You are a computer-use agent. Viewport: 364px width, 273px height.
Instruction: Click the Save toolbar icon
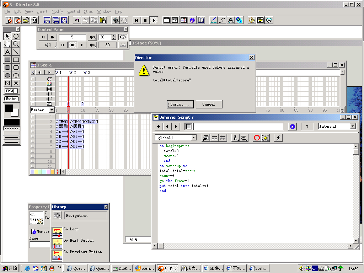tap(47, 20)
